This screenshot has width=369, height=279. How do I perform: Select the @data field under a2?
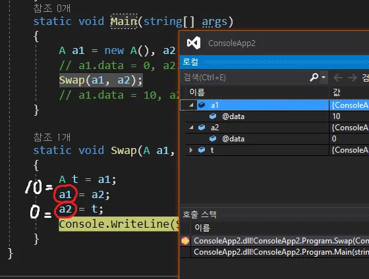point(233,139)
